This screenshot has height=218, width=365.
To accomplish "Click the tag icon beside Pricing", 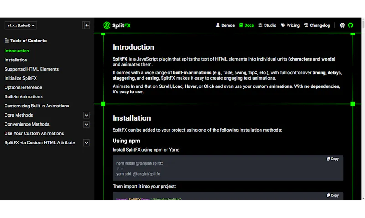I will (x=282, y=25).
